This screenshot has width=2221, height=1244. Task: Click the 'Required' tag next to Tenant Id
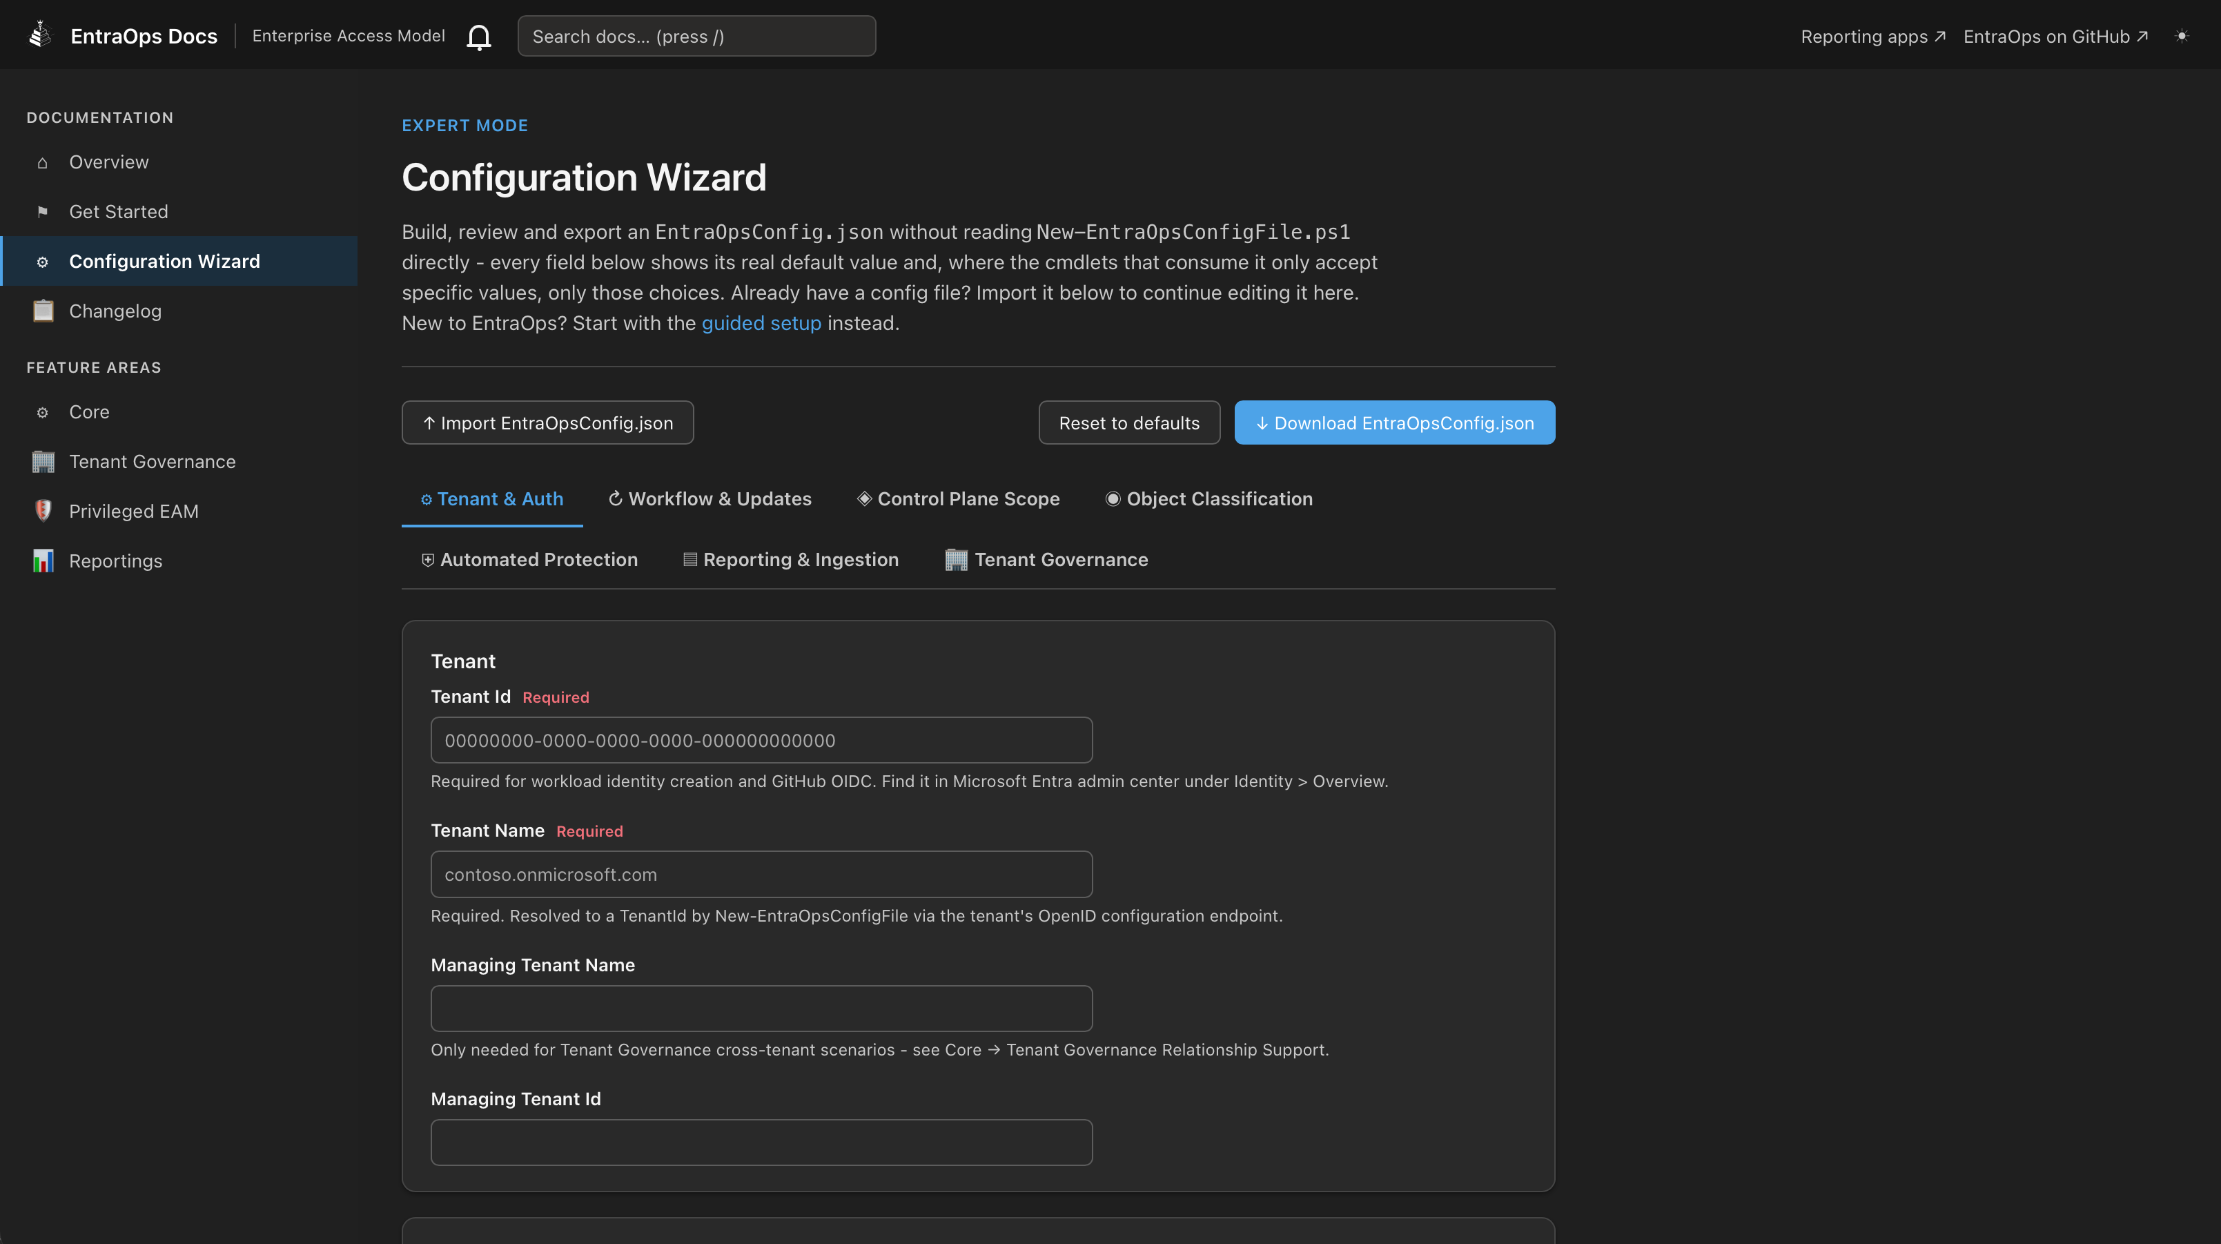pyautogui.click(x=556, y=698)
